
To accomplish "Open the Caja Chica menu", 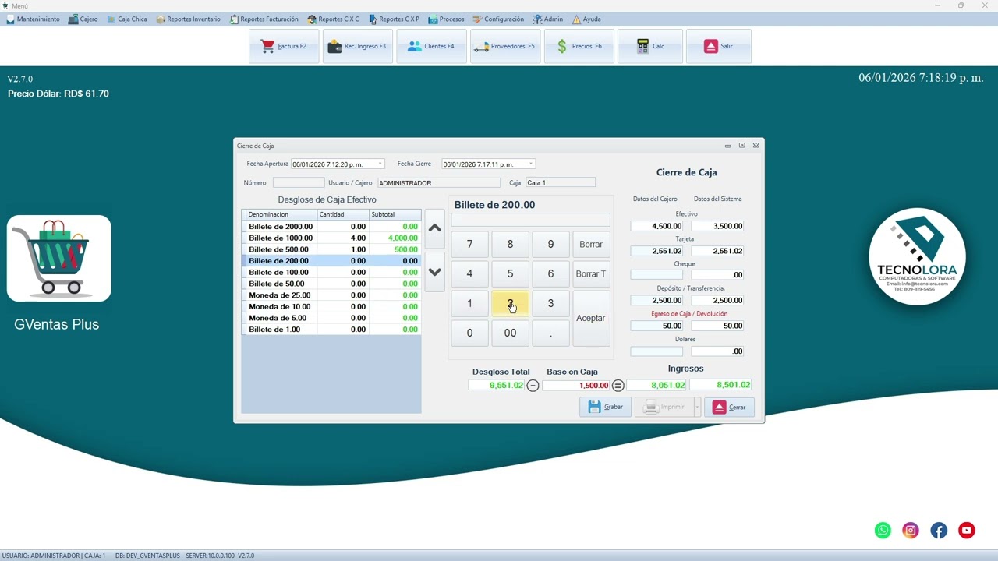I will [126, 19].
